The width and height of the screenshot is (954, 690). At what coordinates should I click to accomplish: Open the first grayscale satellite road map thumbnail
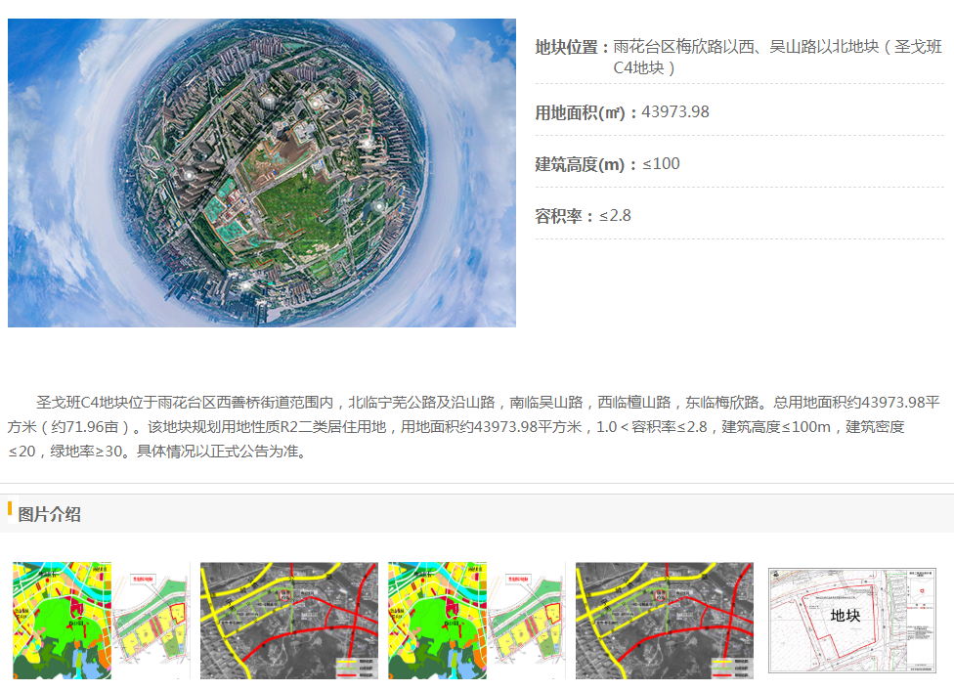[288, 620]
